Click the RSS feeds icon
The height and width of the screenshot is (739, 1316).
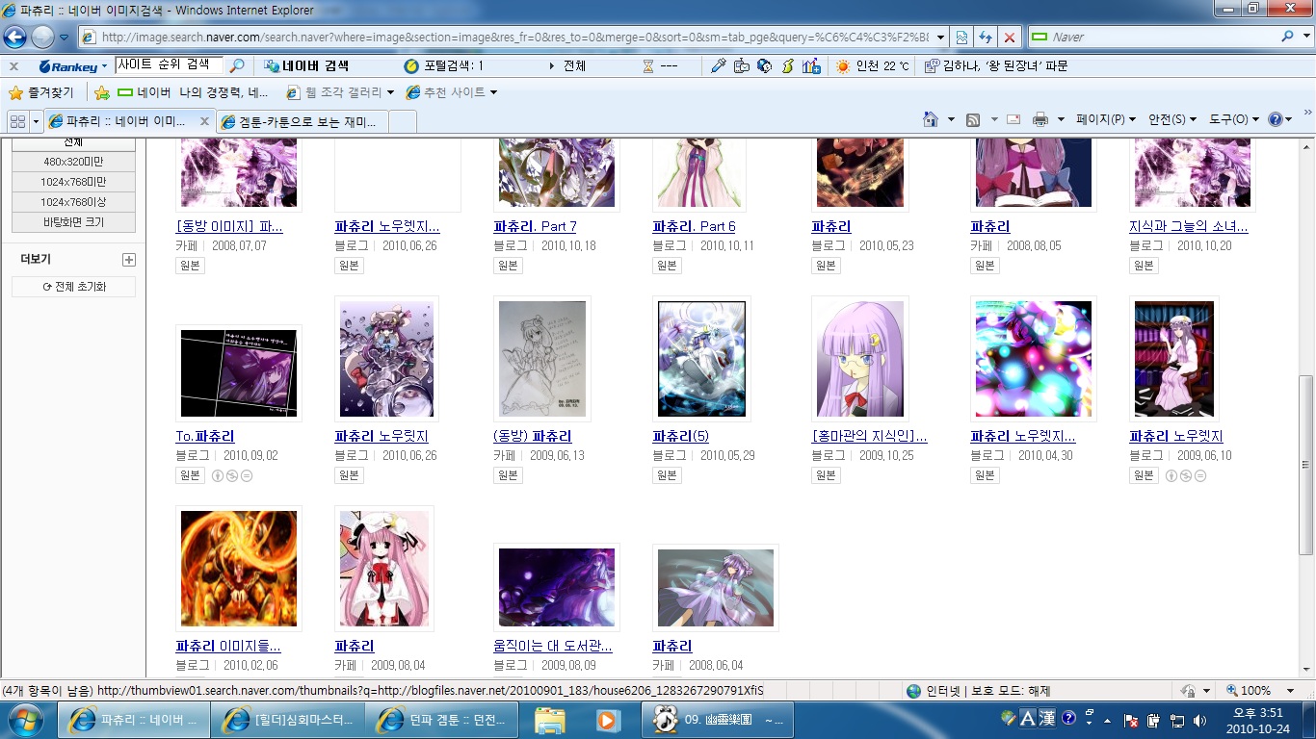pos(973,120)
